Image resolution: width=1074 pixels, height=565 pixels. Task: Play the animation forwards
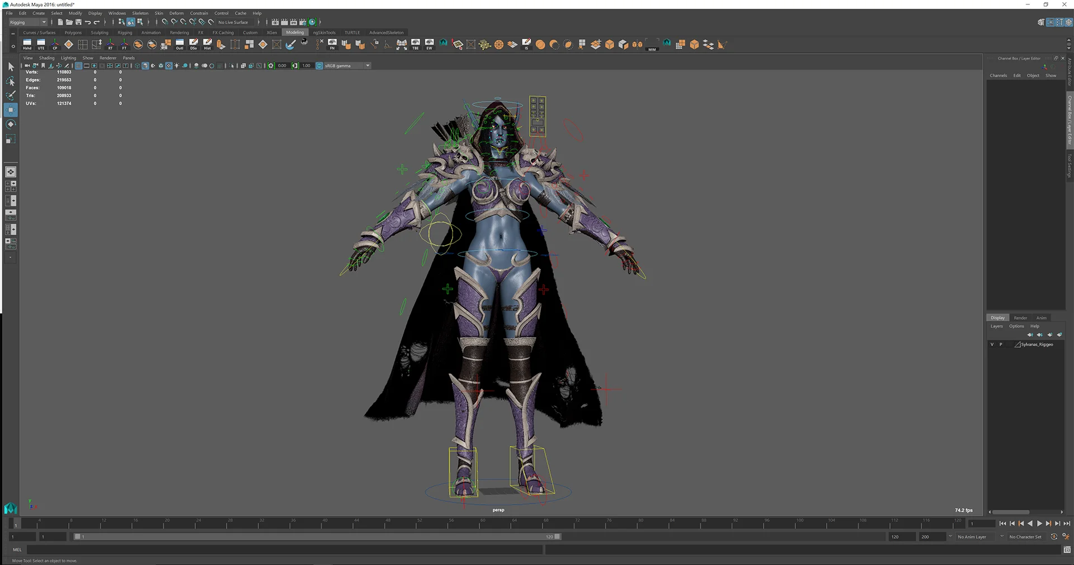(1039, 524)
